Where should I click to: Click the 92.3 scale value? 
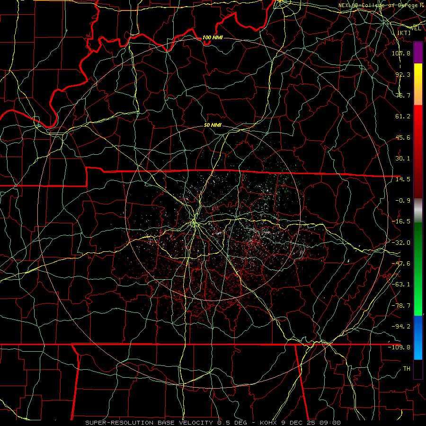coord(403,74)
